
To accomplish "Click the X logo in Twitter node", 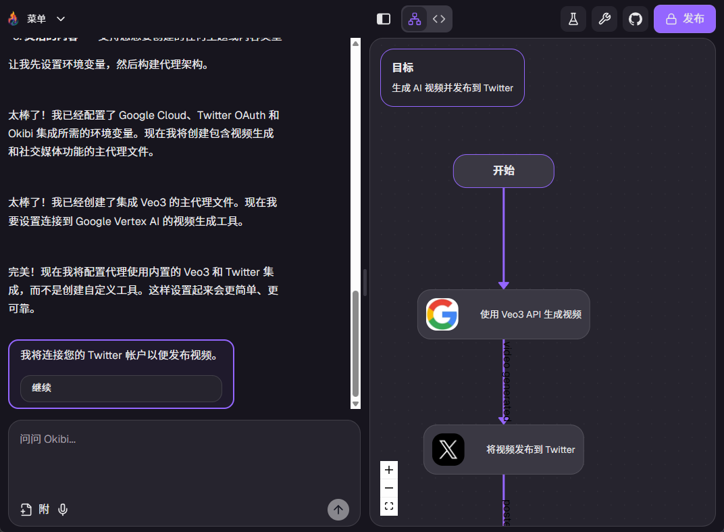I will (448, 450).
